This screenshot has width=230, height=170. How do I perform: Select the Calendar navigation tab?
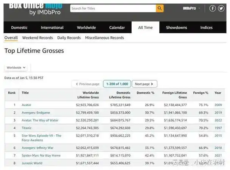coord(117,28)
